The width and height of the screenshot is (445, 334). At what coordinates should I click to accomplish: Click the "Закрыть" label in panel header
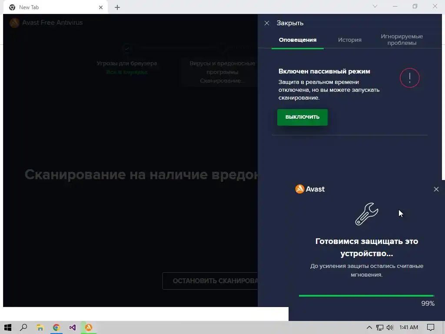[290, 23]
